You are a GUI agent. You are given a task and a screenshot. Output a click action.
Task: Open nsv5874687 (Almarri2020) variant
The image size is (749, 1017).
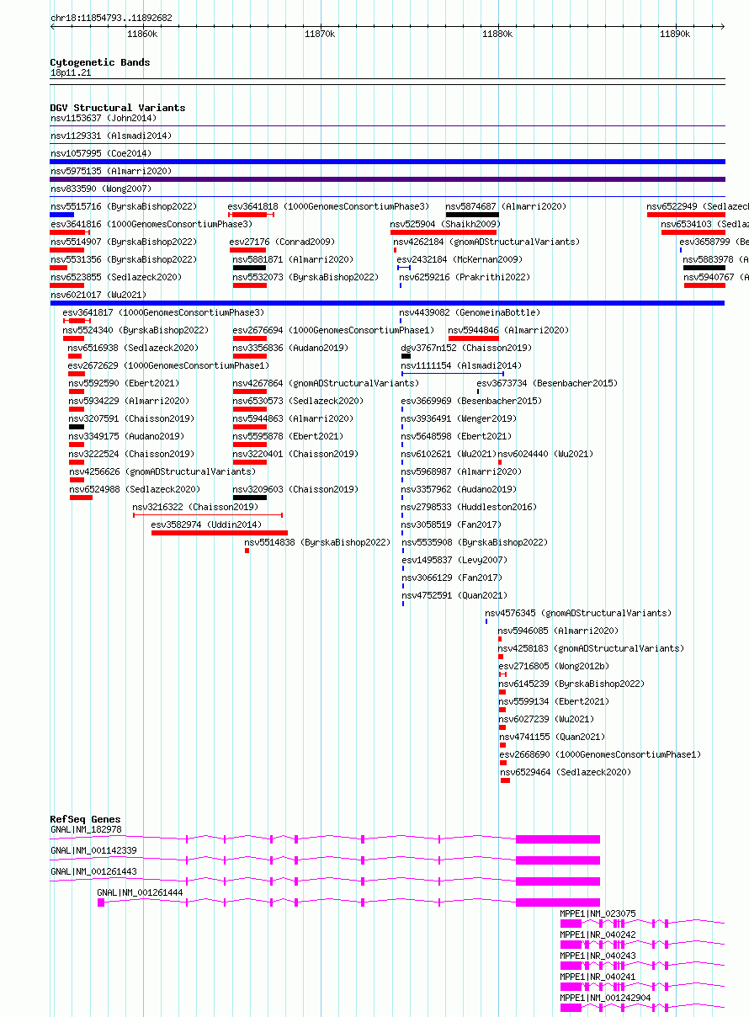point(506,206)
